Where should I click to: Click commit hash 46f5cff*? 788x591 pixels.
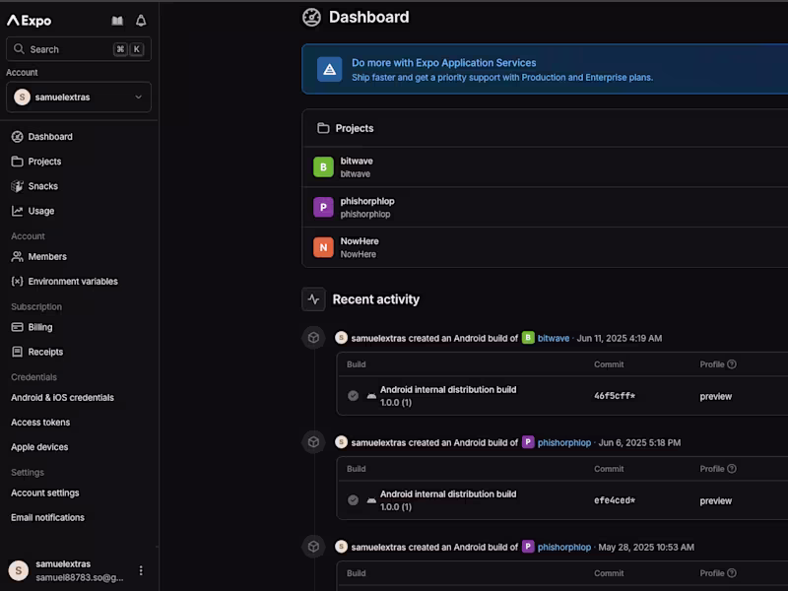point(615,396)
